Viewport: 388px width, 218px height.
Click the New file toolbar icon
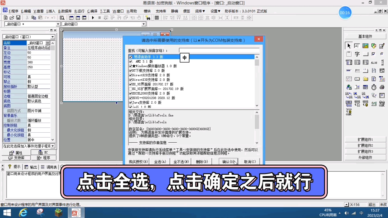click(x=5, y=18)
